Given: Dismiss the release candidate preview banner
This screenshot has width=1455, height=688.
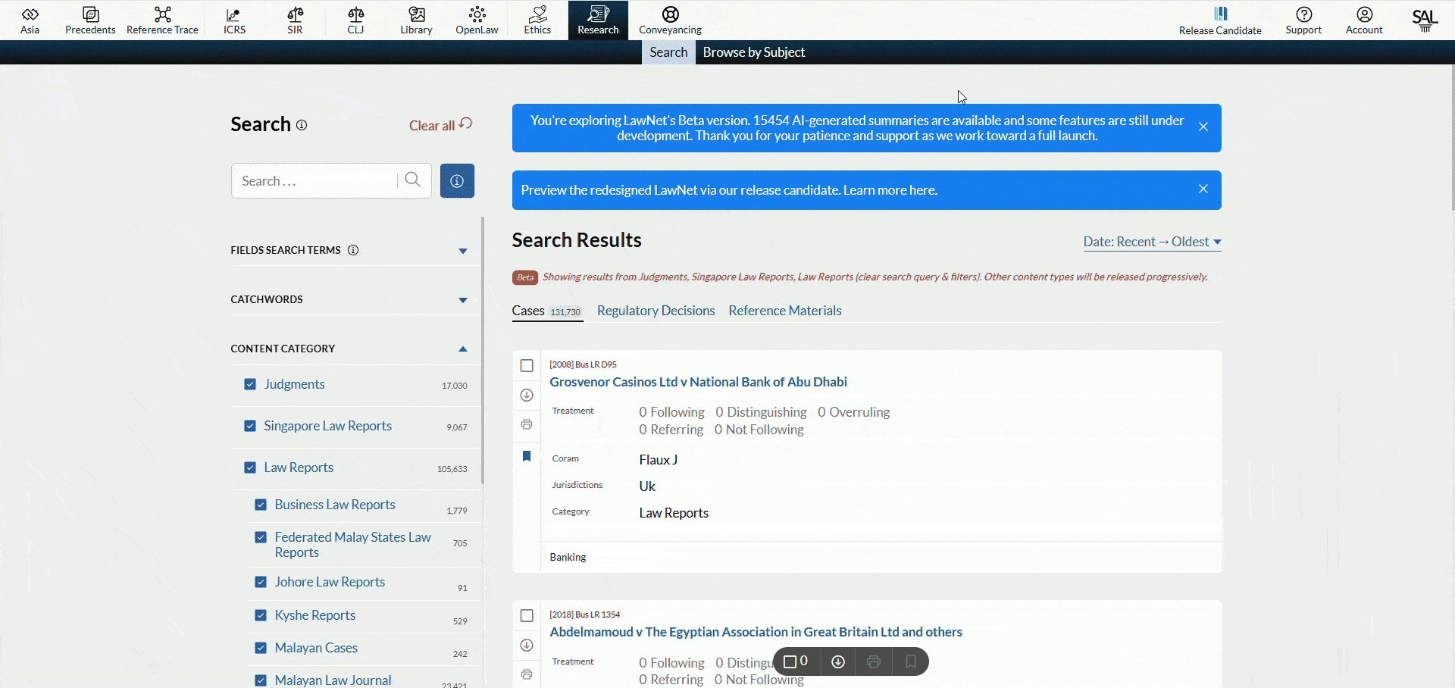Looking at the screenshot, I should [x=1203, y=189].
